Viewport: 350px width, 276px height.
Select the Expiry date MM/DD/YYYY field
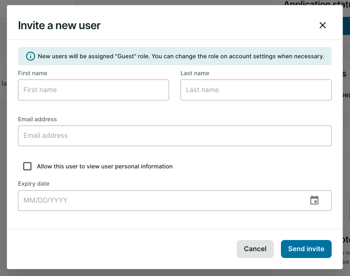175,200
